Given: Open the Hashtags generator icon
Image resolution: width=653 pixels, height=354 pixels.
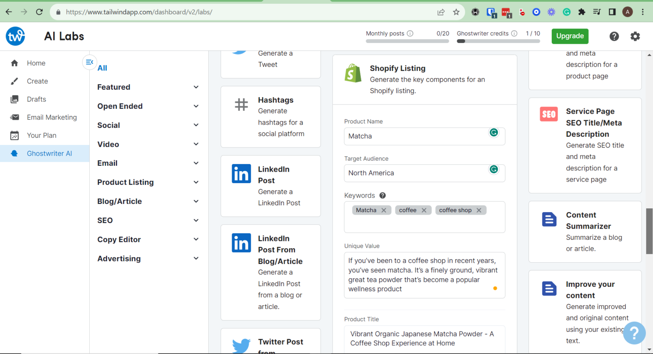Looking at the screenshot, I should [241, 104].
